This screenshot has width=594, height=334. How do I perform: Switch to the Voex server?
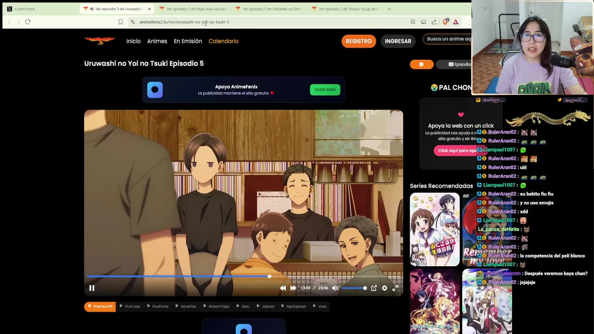[319, 306]
